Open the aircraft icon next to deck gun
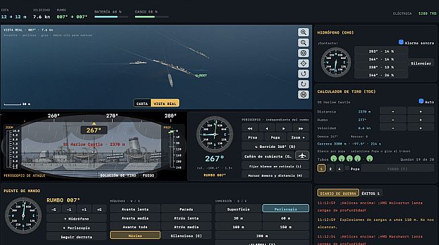Viewport: 439px width, 245px height. coord(302,156)
